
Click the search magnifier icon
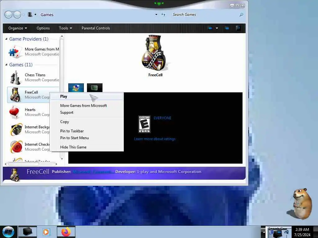point(241,15)
